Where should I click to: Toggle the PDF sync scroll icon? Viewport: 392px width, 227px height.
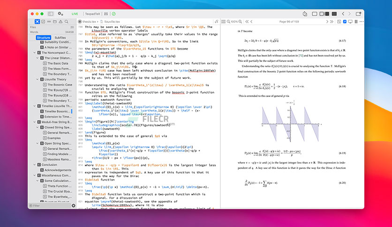pyautogui.click(x=339, y=22)
